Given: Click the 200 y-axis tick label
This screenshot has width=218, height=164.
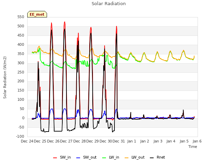Looking at the screenshot, I should click(21, 81).
